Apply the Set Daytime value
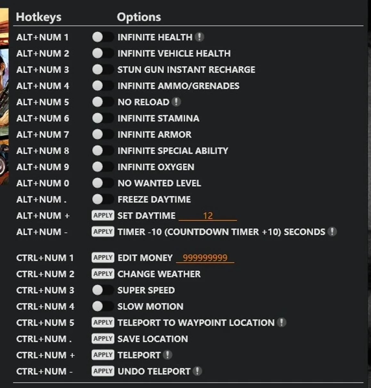 tap(103, 215)
